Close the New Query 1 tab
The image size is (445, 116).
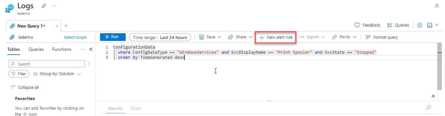[57, 26]
